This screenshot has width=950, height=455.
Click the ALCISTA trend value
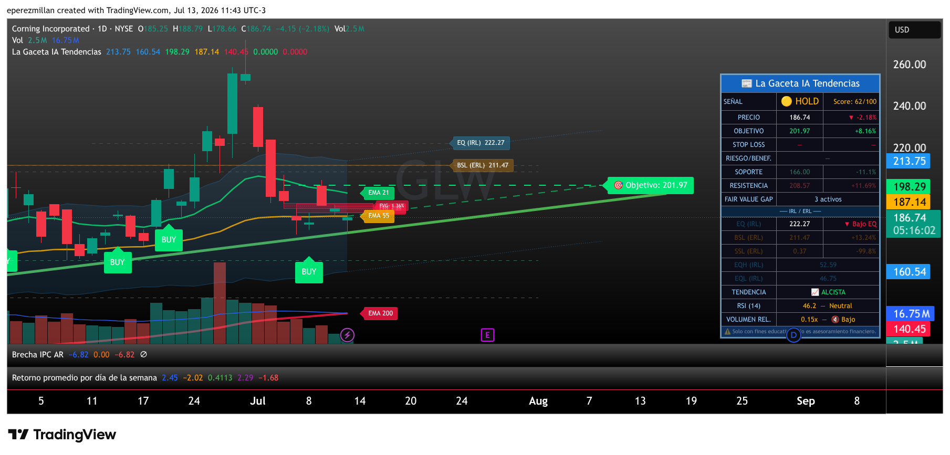[x=833, y=292]
